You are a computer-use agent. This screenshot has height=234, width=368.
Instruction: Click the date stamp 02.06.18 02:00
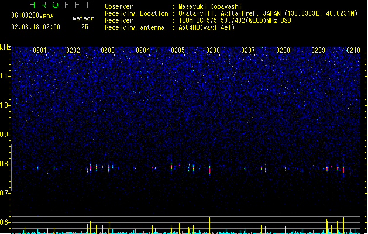pos(36,27)
